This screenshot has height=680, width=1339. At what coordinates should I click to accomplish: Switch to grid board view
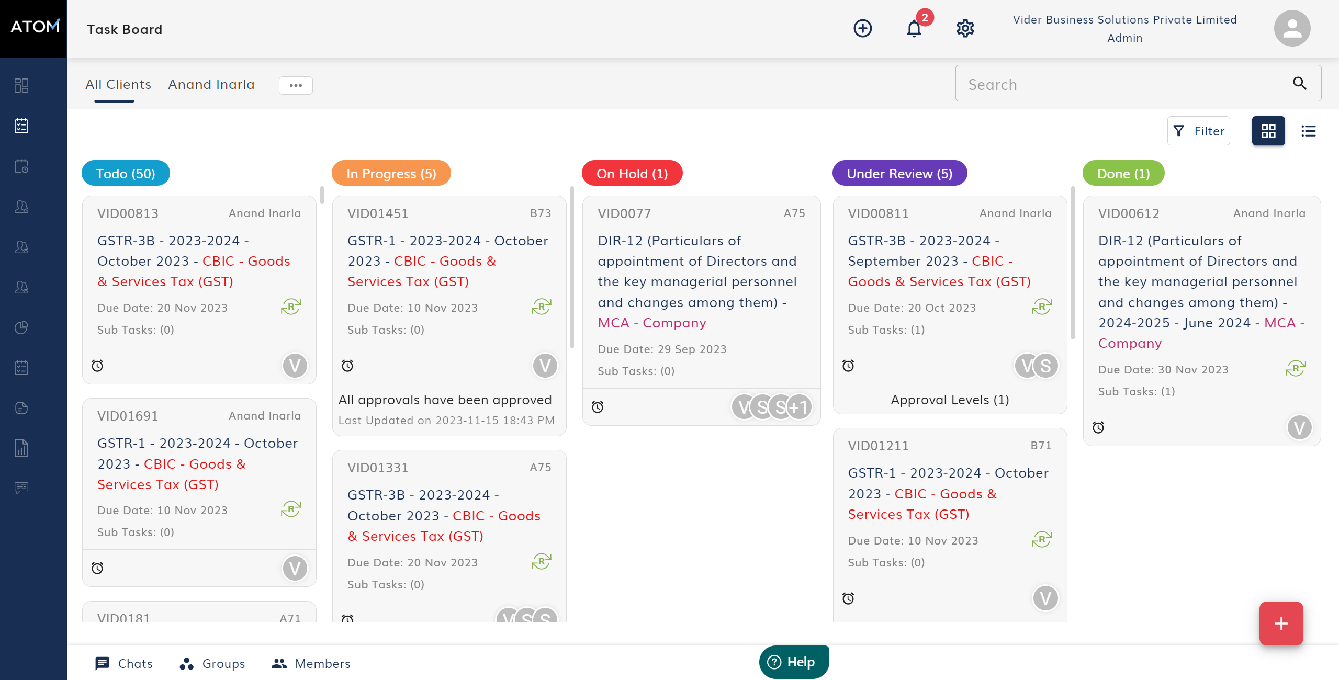coord(1268,131)
